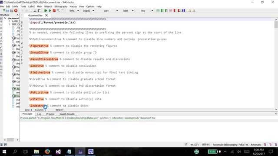This screenshot has height=156, width=278.
Task: Open MiKTeX app from the taskbar
Action: [x=91, y=152]
